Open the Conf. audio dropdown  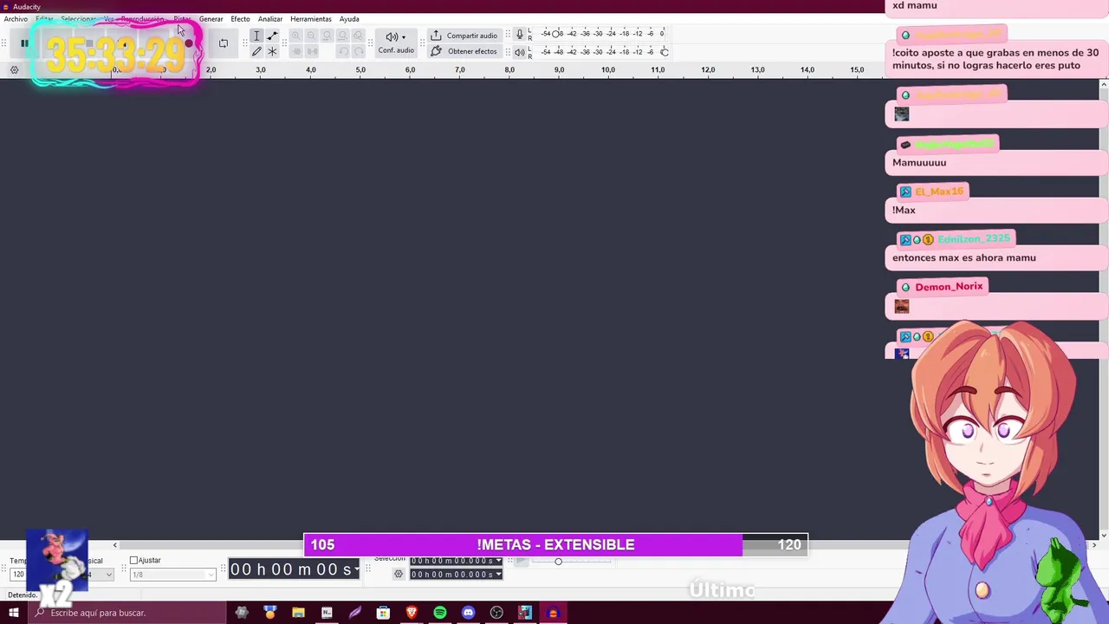(x=396, y=42)
